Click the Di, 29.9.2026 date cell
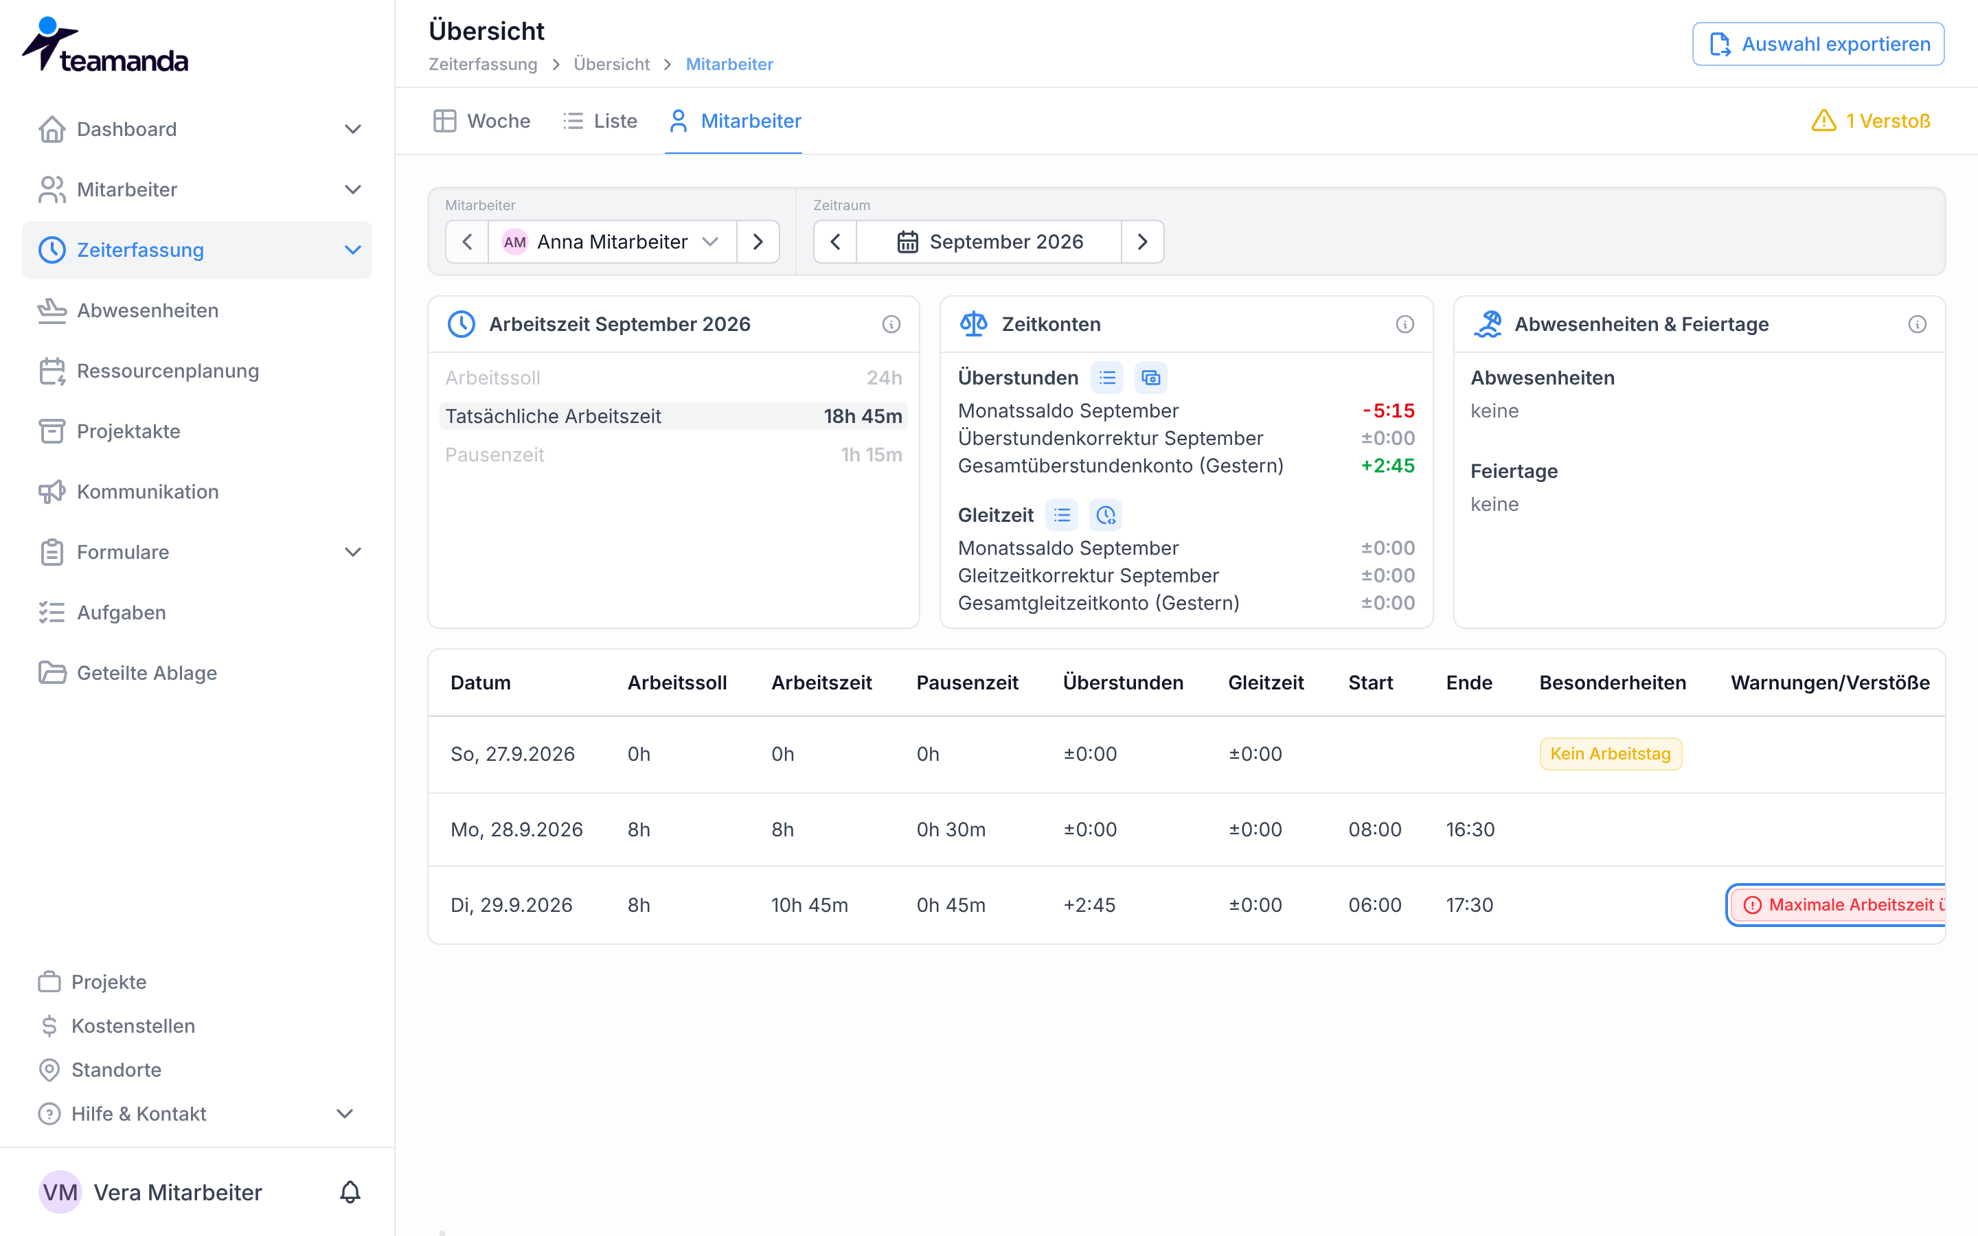The image size is (1978, 1236). (512, 905)
